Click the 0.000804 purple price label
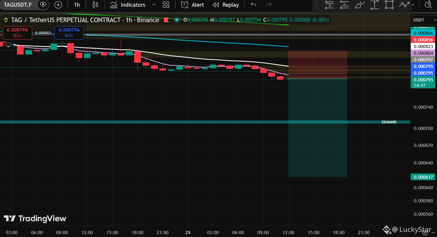 423,53
